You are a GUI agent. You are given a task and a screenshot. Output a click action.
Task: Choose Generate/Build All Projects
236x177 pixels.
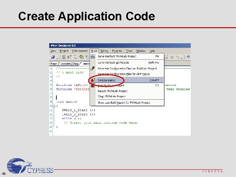coord(127,63)
